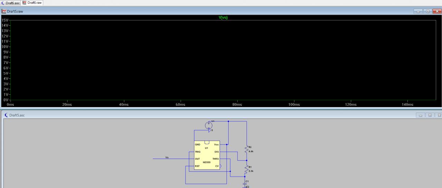Maximize the Draft5.raw plot window
442x188 pixels.
427,11
